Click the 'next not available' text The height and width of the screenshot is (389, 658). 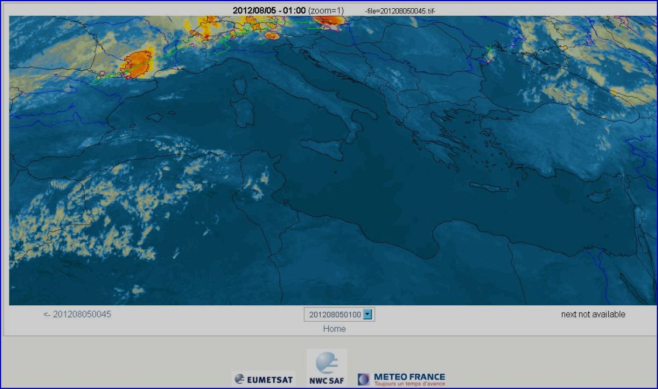(x=593, y=314)
